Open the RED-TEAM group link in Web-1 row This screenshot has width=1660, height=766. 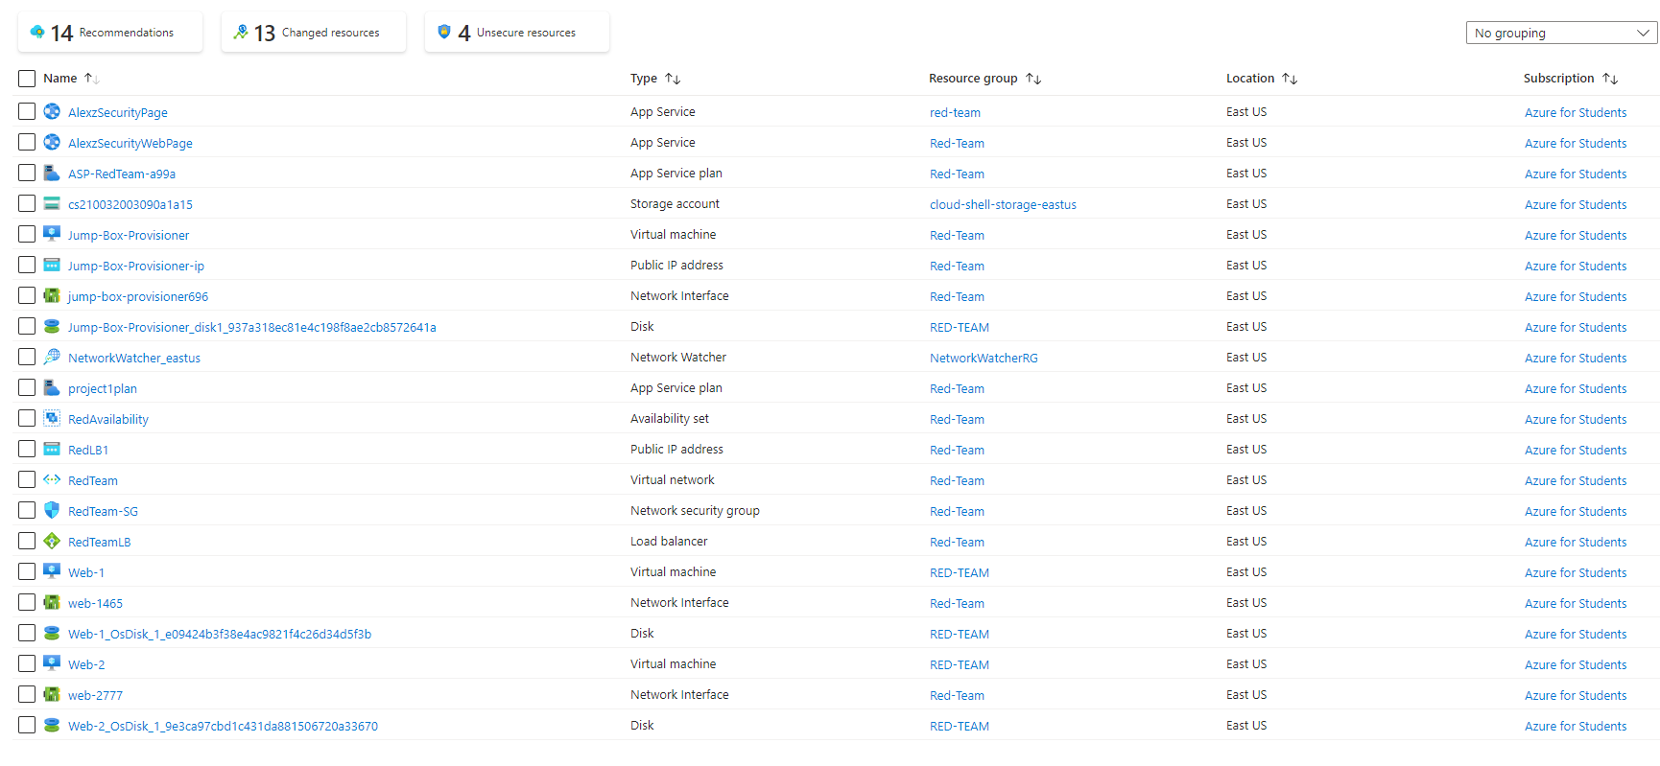pyautogui.click(x=960, y=572)
